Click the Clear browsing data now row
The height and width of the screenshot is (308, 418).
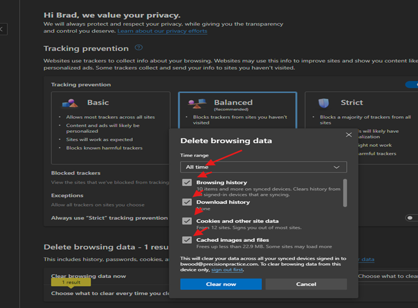[x=107, y=276]
